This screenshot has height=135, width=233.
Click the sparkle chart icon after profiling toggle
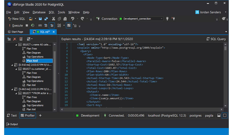pyautogui.click(x=75, y=26)
